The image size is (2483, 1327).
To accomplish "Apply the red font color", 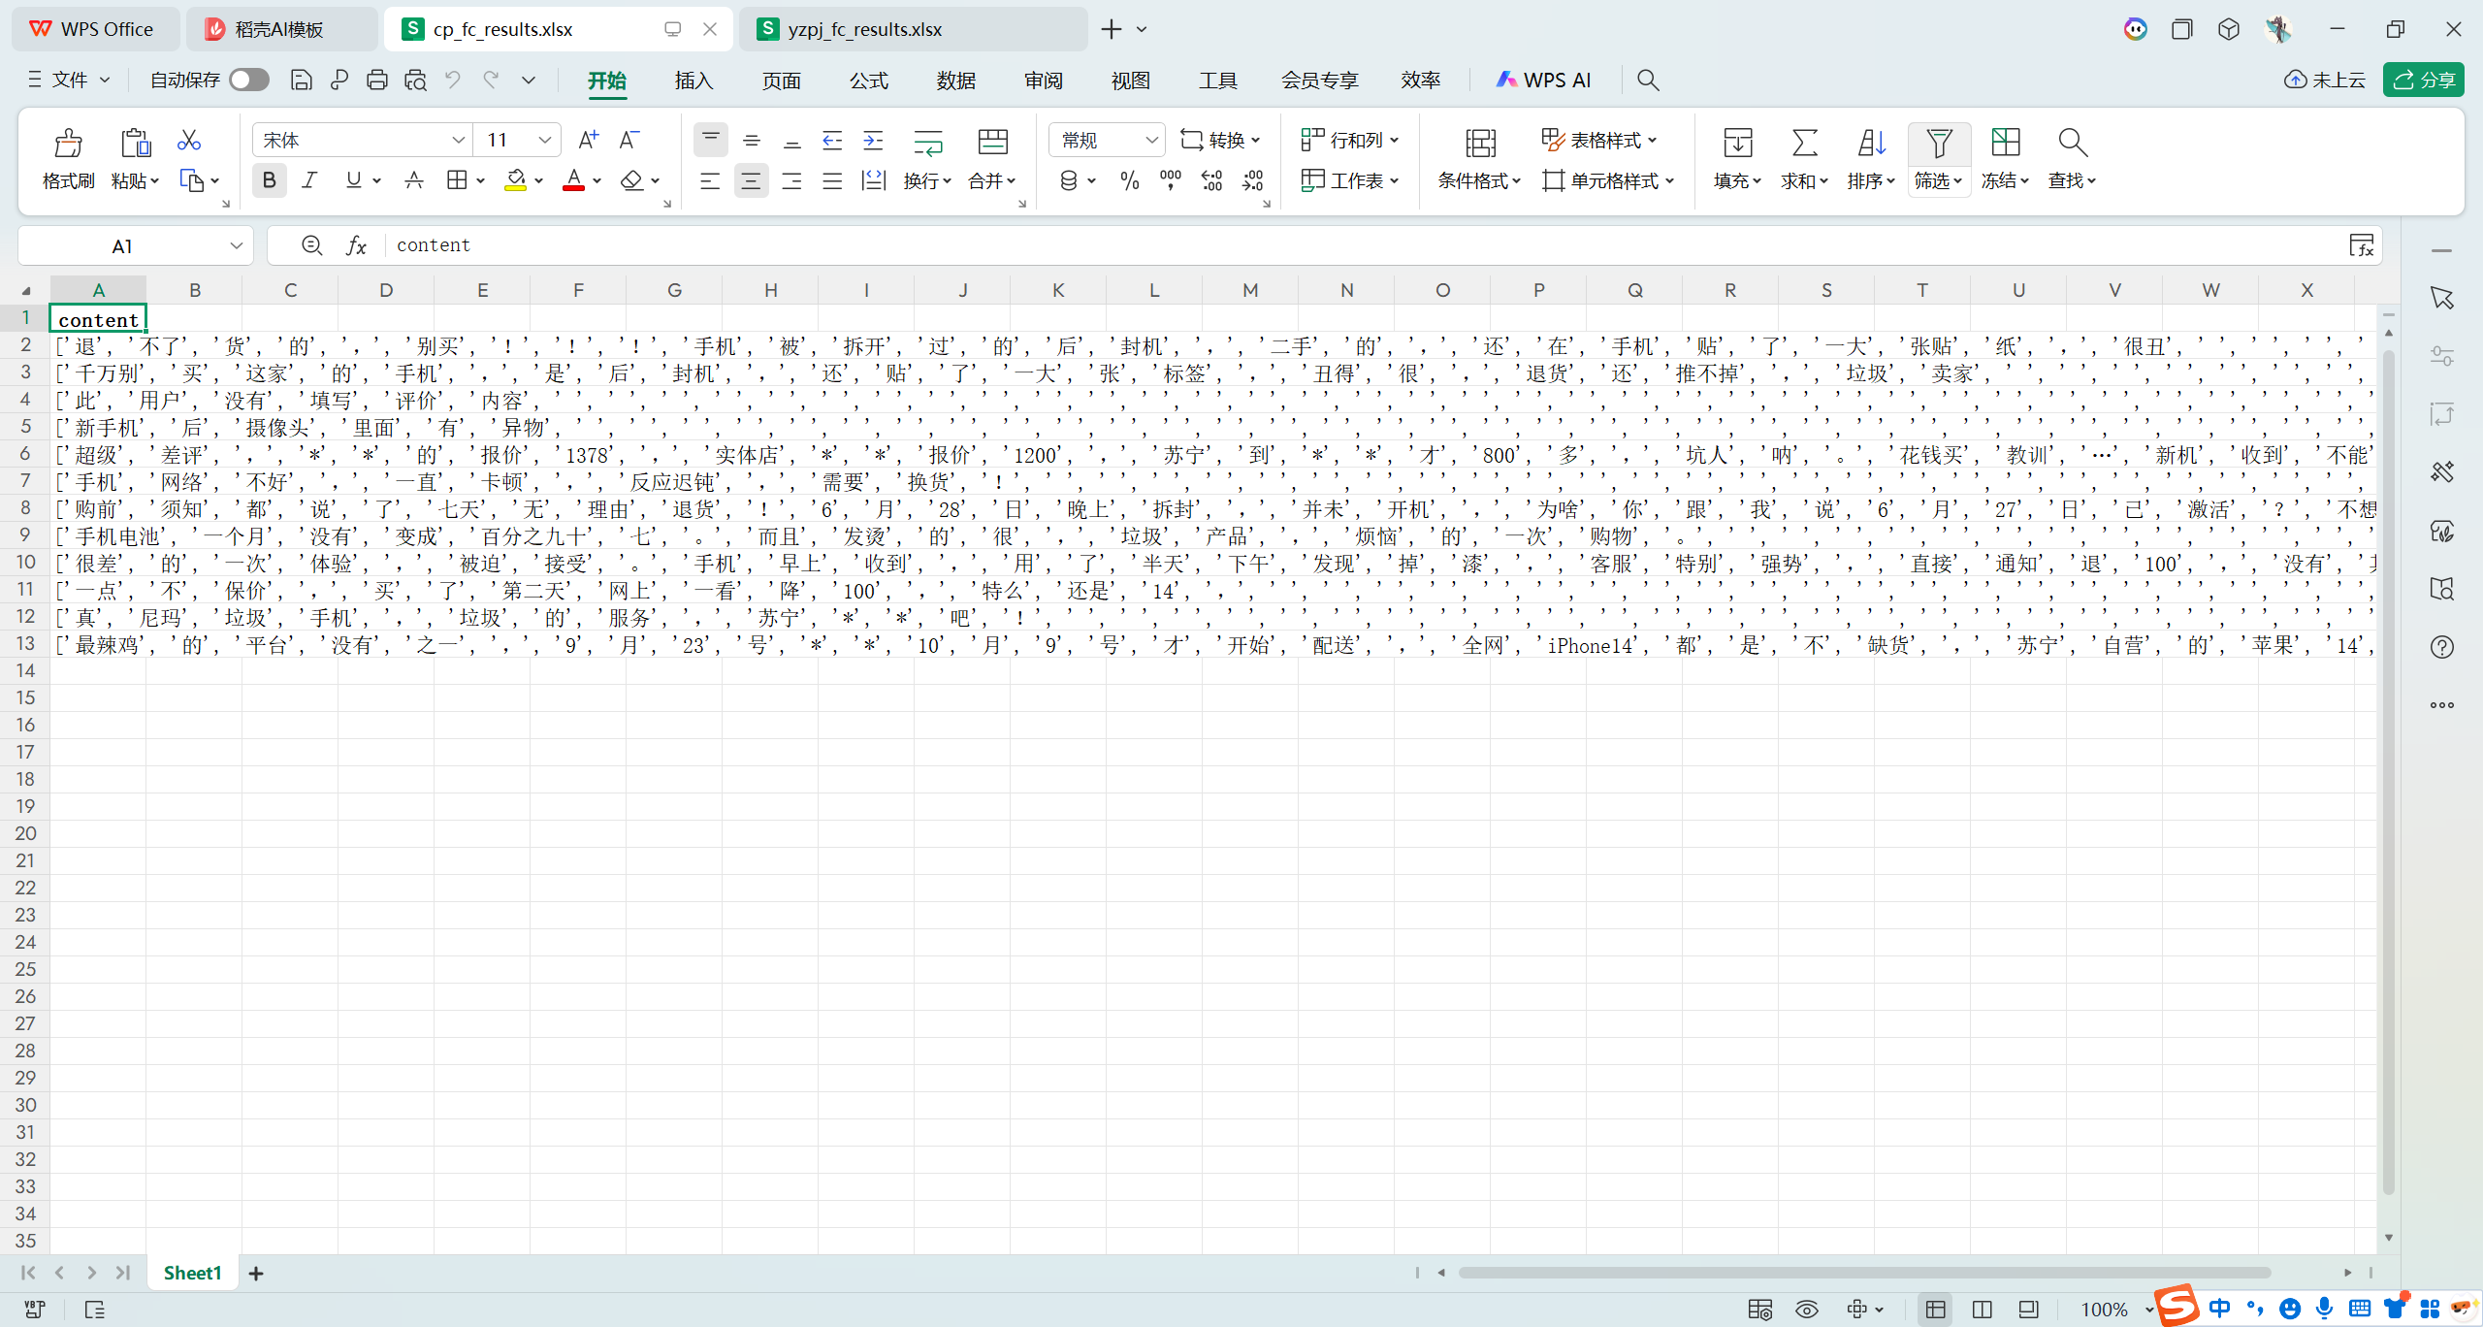I will coord(573,180).
